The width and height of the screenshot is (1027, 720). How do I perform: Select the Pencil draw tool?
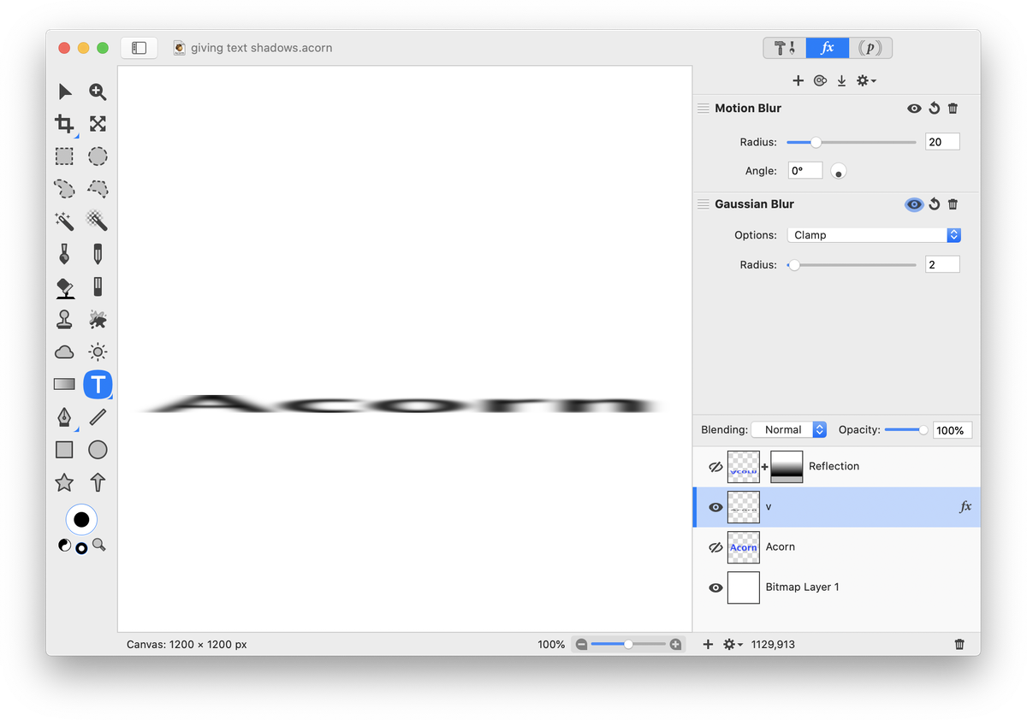(x=98, y=254)
